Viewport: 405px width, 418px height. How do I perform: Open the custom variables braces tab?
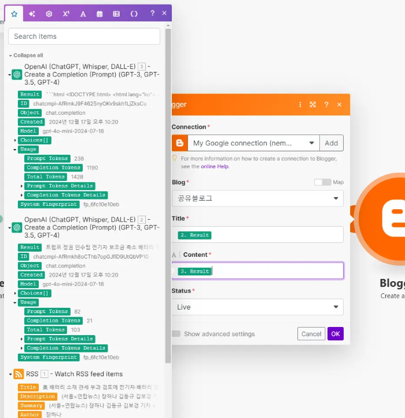click(x=134, y=14)
